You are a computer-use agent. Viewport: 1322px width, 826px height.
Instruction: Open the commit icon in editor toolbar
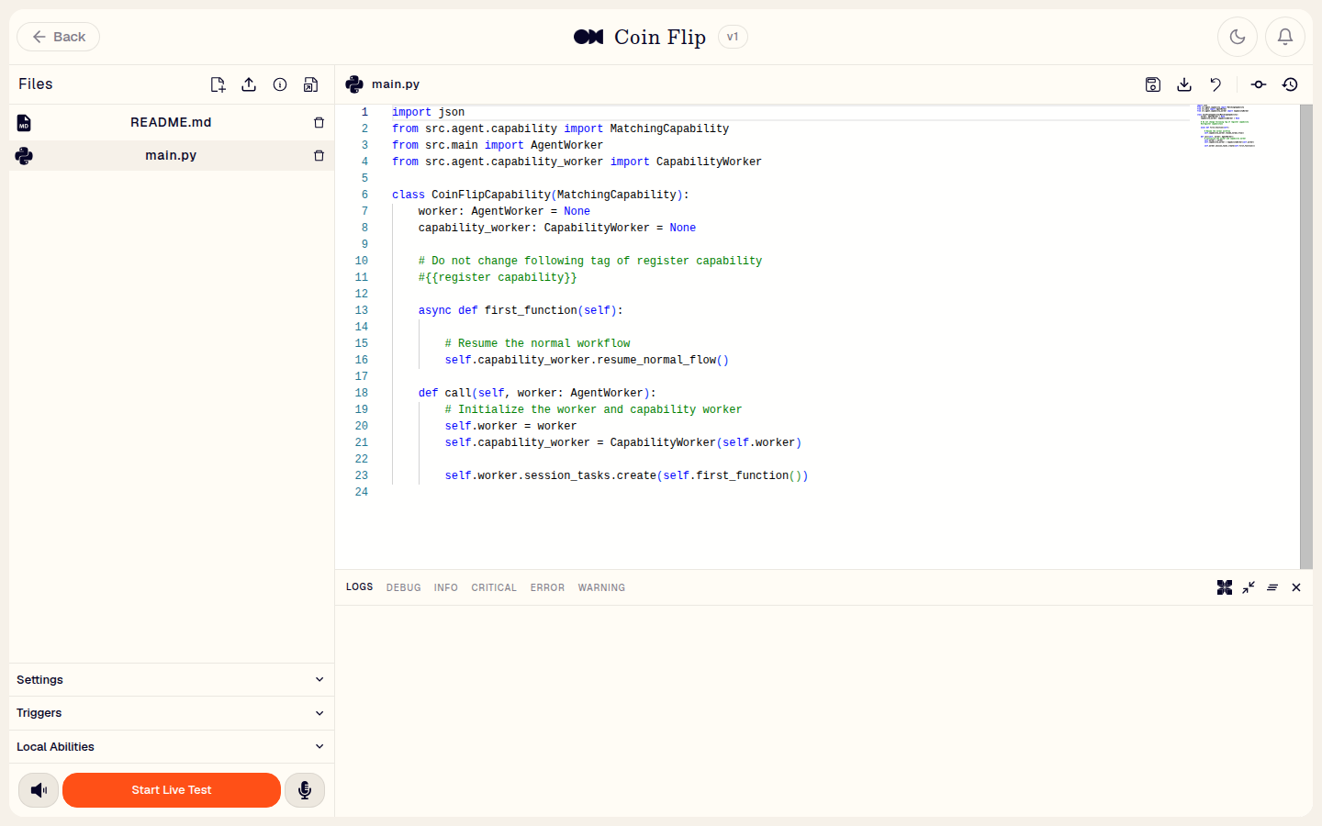[1259, 84]
